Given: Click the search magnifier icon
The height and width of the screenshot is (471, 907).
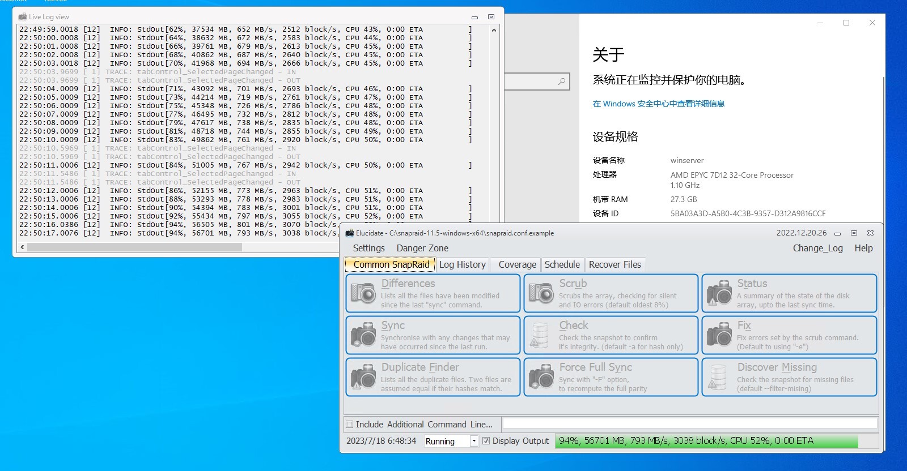Looking at the screenshot, I should 562,82.
